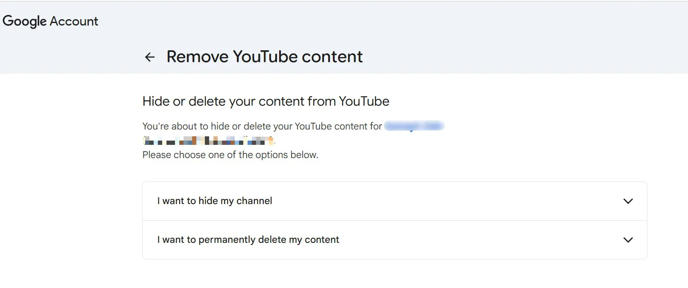The width and height of the screenshot is (688, 288).
Task: Click the "Hide or delete your content" heading
Action: 266,101
